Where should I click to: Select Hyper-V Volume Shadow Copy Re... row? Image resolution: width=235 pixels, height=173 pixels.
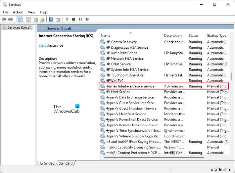(x=164, y=136)
